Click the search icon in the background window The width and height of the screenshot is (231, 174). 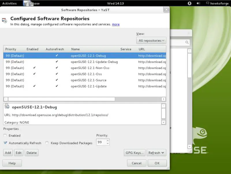tap(187, 42)
